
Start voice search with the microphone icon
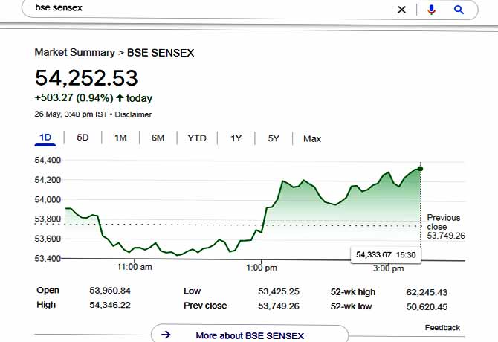click(431, 10)
